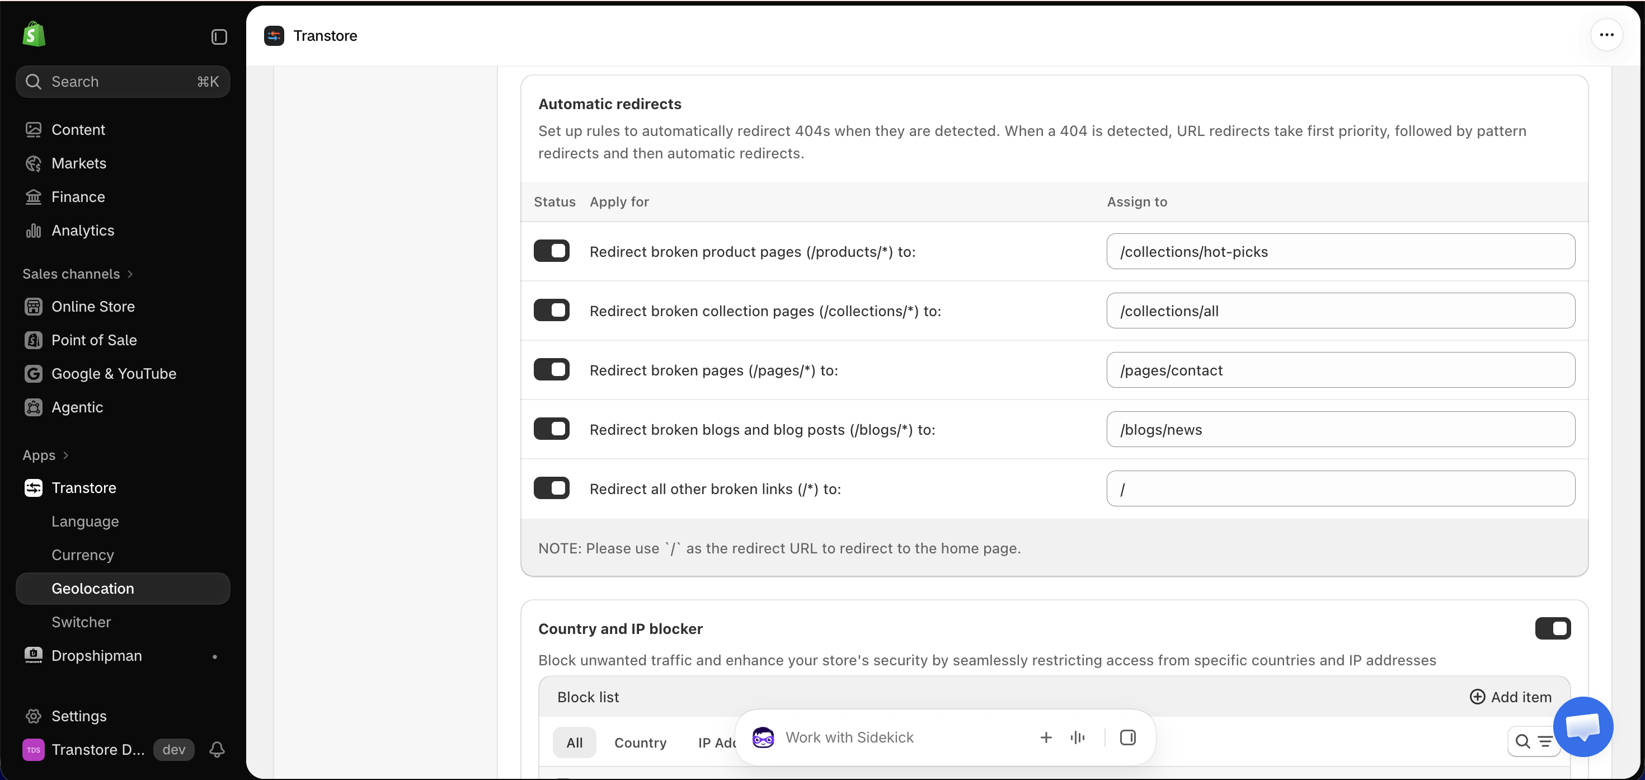
Task: Toggle redirect for broken pages (/pages/*)
Action: (551, 370)
